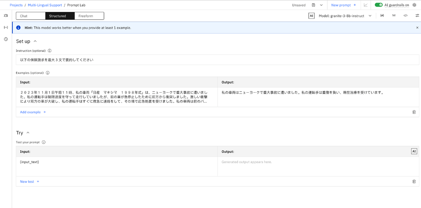
Task: Open the sample prompts sidebar icon
Action: [x=6, y=16]
